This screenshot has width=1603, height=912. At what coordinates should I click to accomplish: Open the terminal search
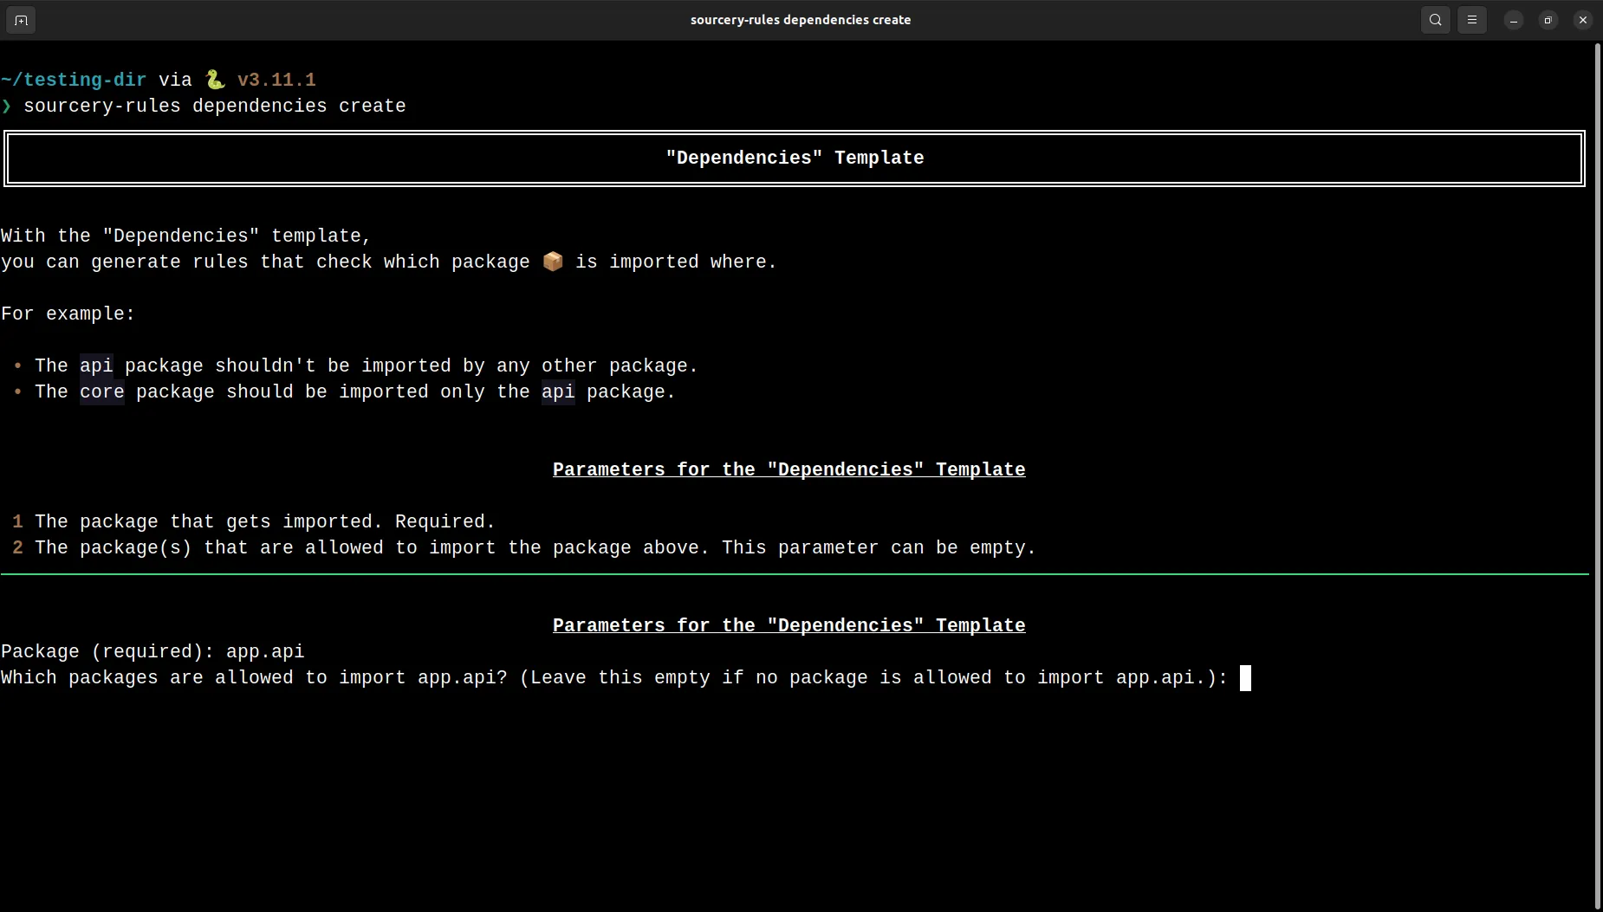pyautogui.click(x=1435, y=19)
